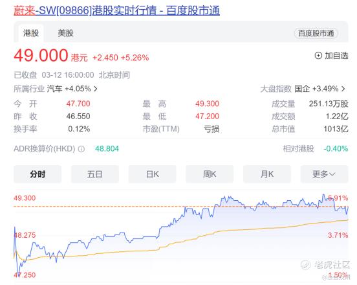Expand the 汽车 industry chevron arrow
357x285 pixels.
point(96,89)
